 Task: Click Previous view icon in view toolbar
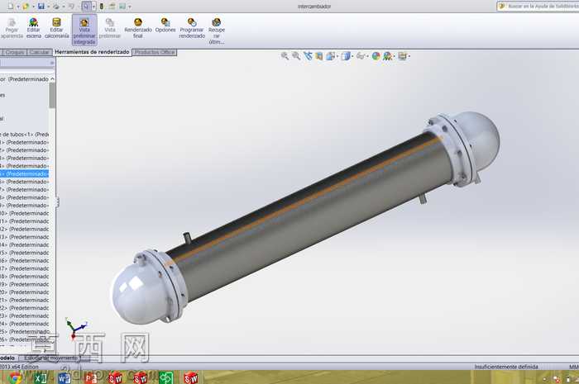click(308, 55)
